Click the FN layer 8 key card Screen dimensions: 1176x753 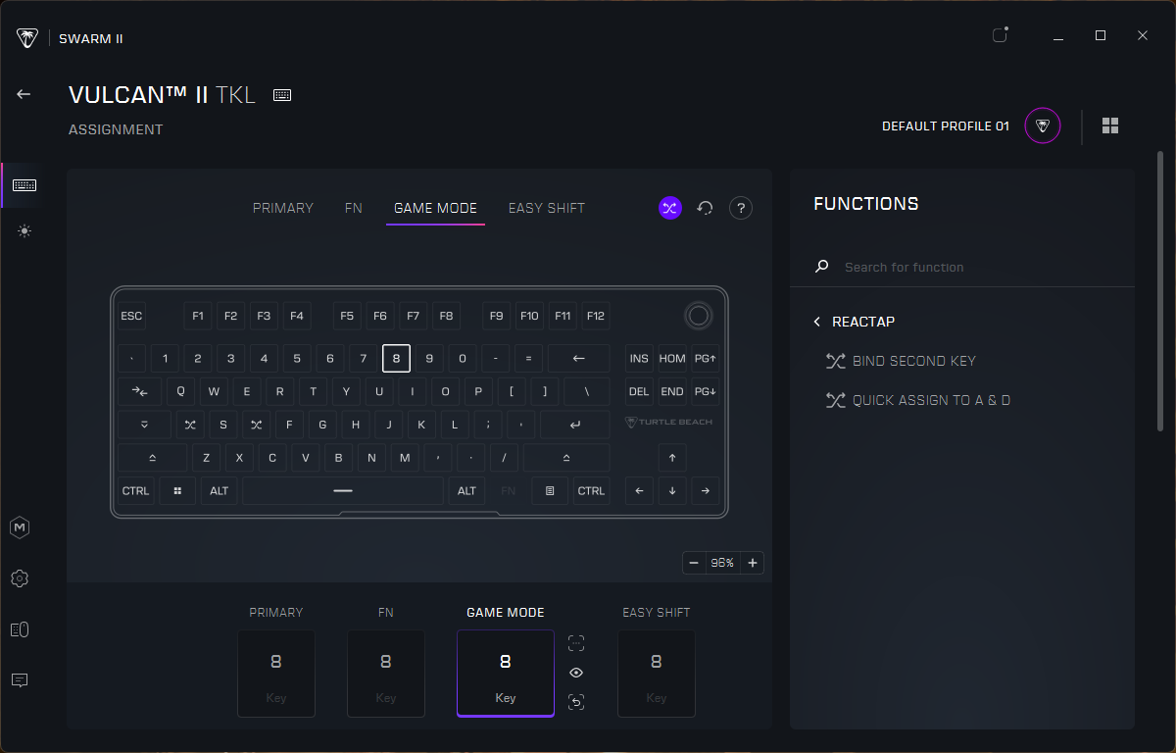386,674
